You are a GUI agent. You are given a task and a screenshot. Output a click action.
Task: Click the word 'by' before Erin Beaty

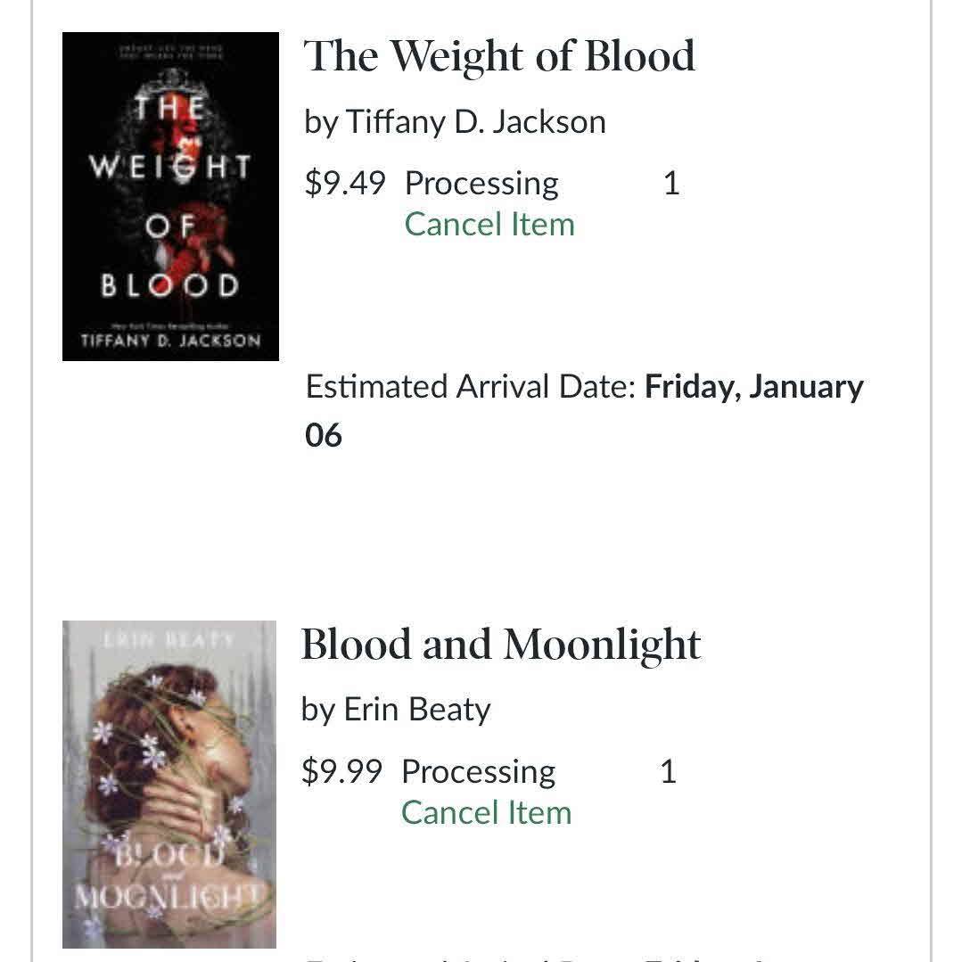click(x=317, y=710)
